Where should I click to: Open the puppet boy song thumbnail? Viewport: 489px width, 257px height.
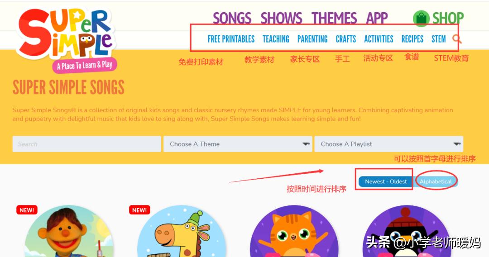pos(69,231)
